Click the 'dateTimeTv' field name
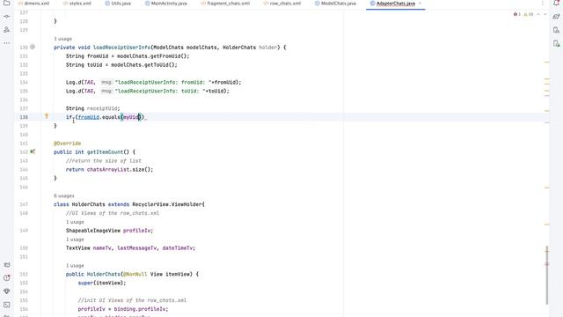Image resolution: width=563 pixels, height=317 pixels. (x=178, y=248)
